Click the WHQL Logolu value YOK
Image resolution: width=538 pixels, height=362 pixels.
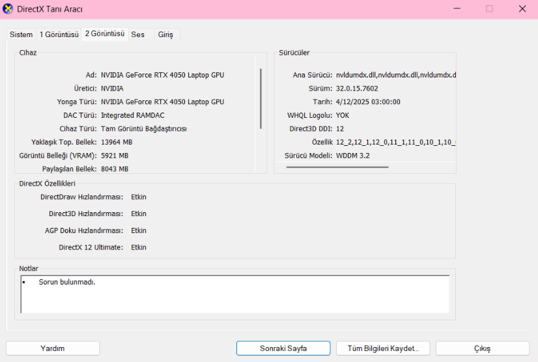tap(343, 115)
